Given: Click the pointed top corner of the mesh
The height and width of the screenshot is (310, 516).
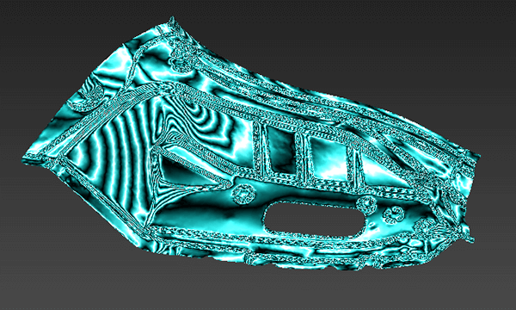Looking at the screenshot, I should pyautogui.click(x=171, y=22).
